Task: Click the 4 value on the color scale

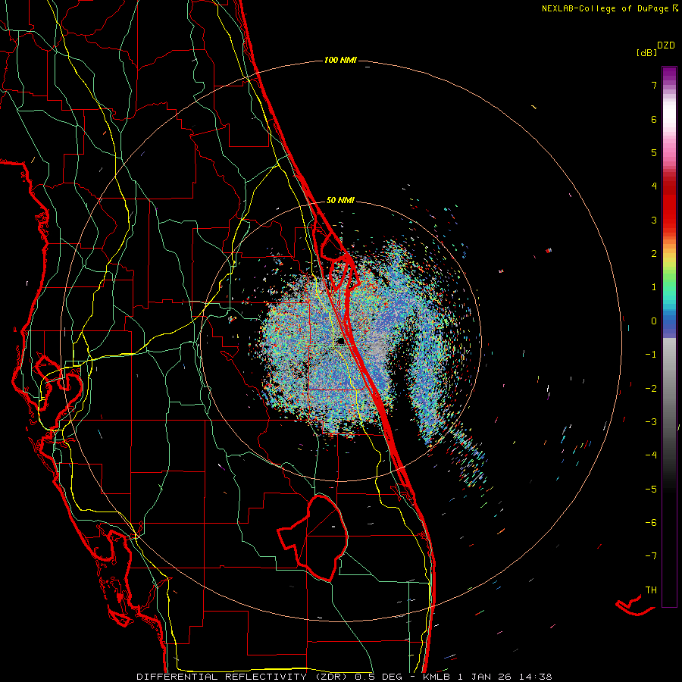Action: (x=654, y=186)
